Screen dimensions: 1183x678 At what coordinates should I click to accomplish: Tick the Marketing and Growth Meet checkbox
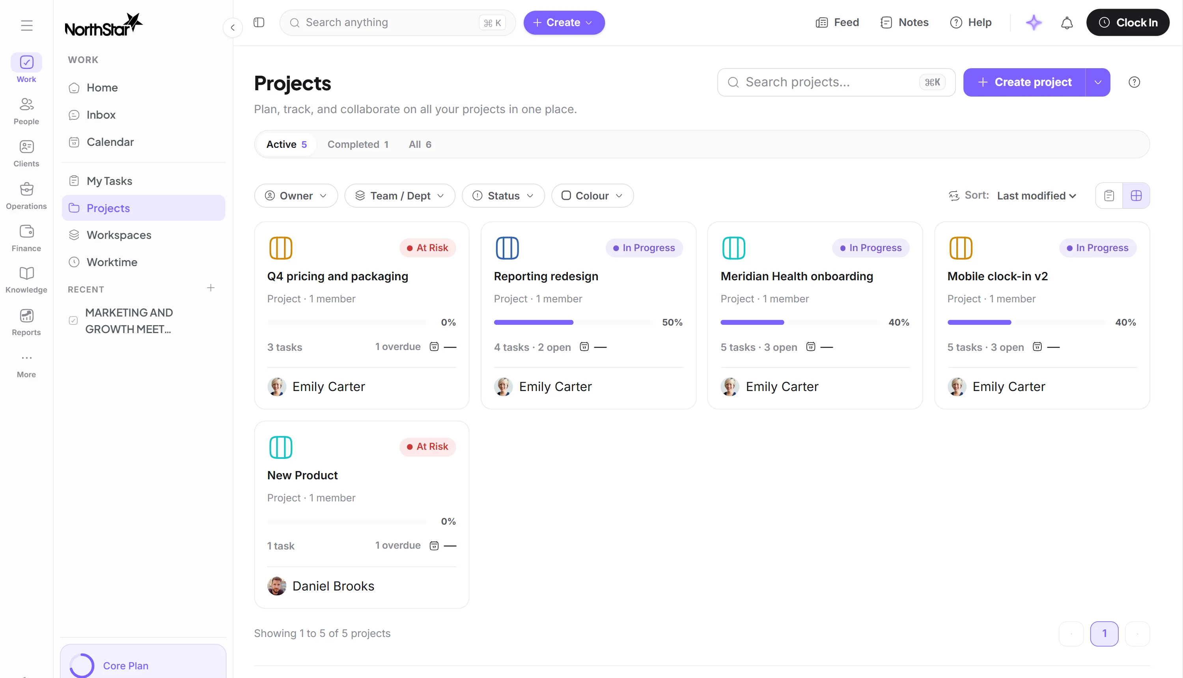tap(73, 320)
